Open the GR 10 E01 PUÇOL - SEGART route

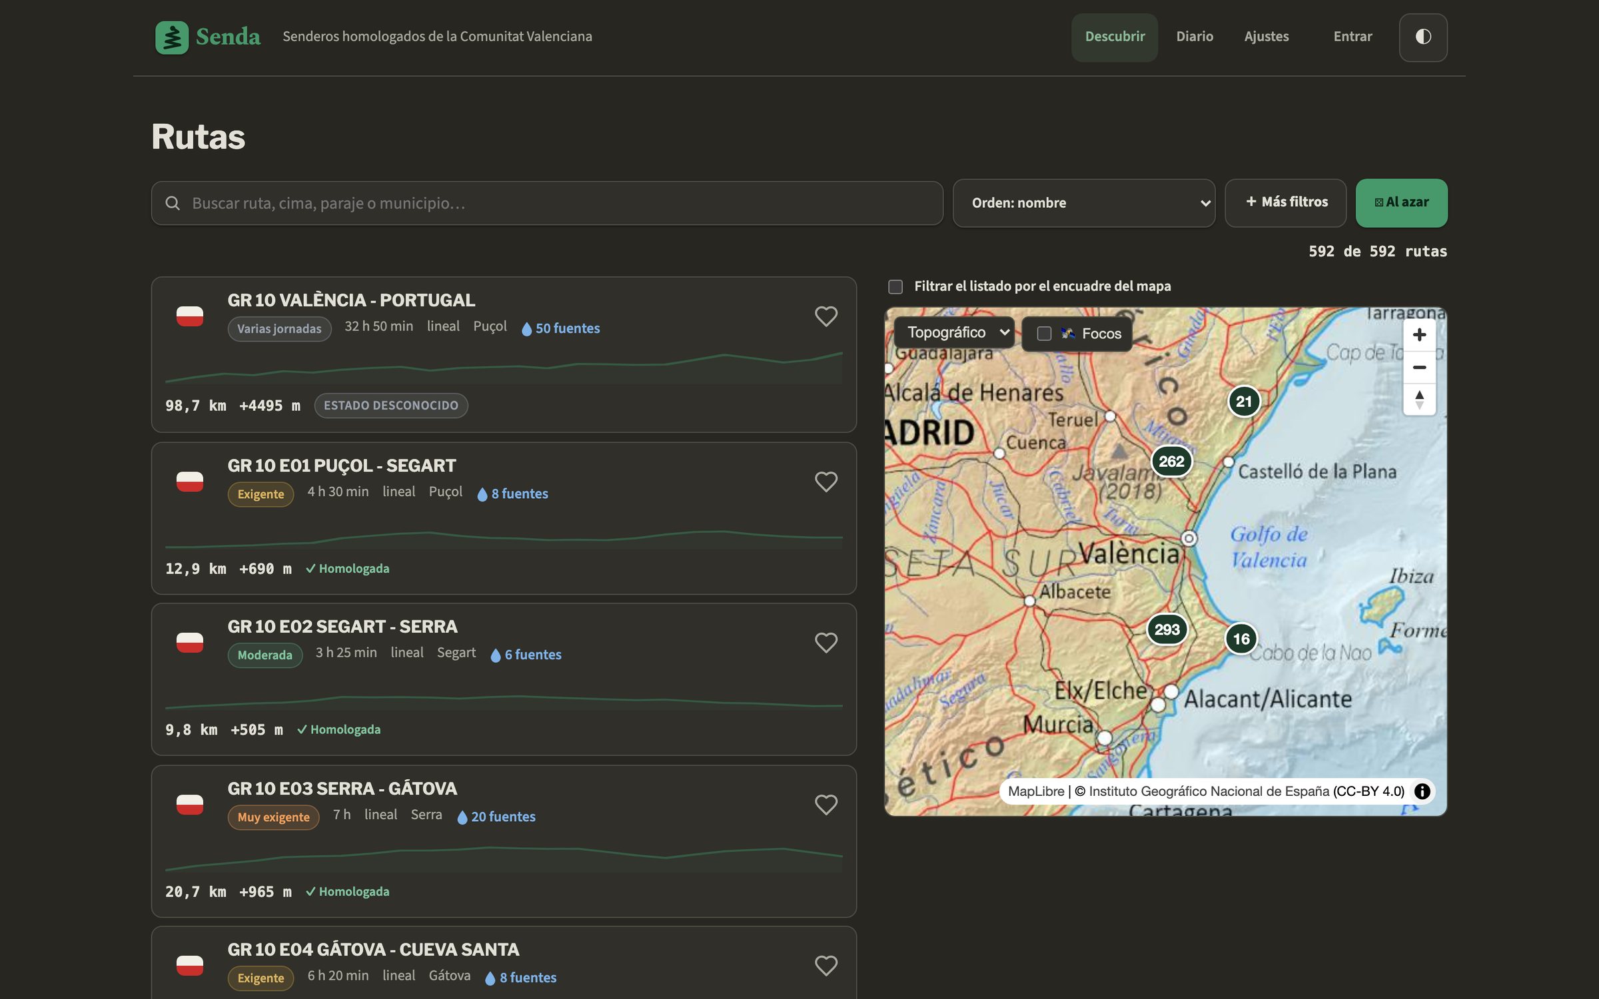pos(341,466)
